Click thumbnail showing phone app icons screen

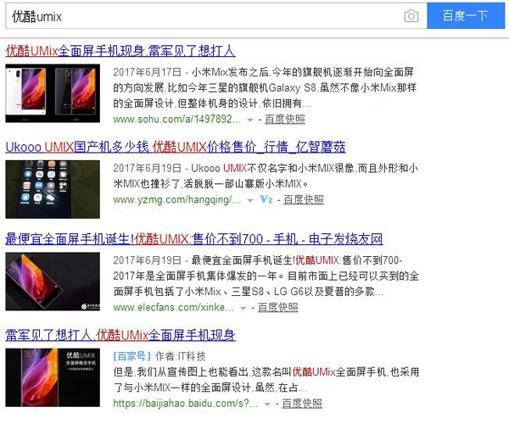[53, 189]
